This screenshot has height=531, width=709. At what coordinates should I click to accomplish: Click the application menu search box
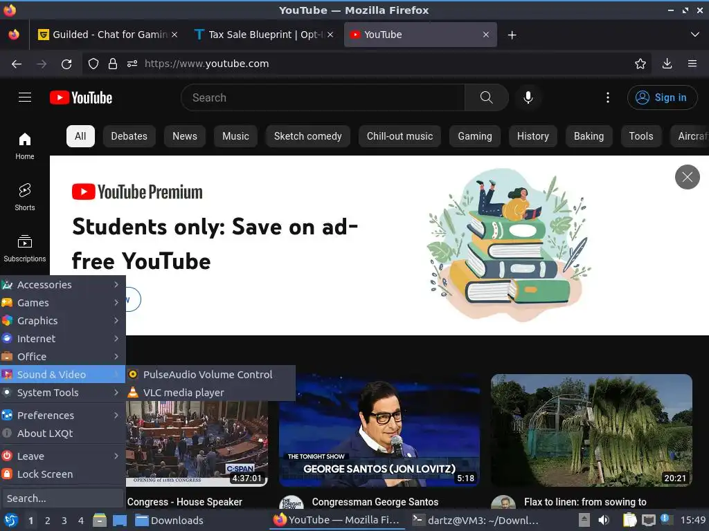click(x=62, y=499)
